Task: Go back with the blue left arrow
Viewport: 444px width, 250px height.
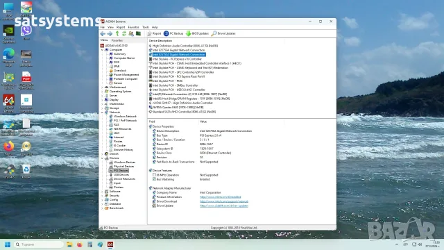Action: tap(103, 33)
